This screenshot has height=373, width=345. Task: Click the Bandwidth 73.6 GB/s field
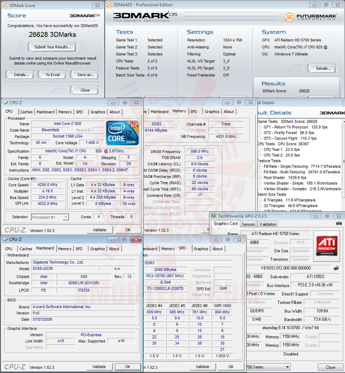pyautogui.click(x=322, y=319)
